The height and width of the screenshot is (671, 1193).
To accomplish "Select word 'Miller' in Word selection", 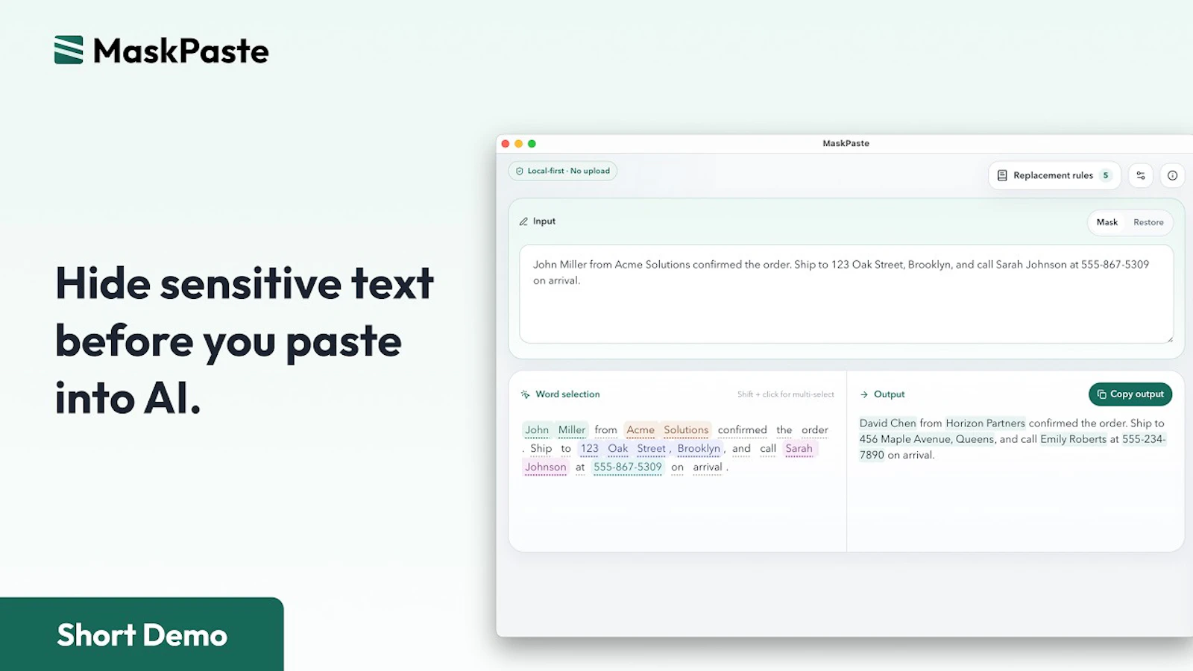I will 572,430.
